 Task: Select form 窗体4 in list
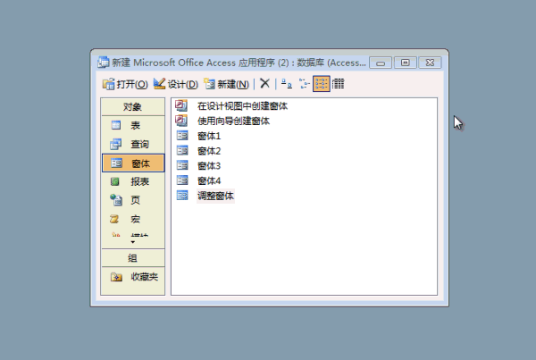209,180
